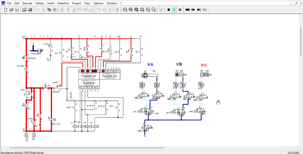Image resolution: width=303 pixels, height=154 pixels.
Task: Align selected objects to the top
Action: [x=80, y=10]
